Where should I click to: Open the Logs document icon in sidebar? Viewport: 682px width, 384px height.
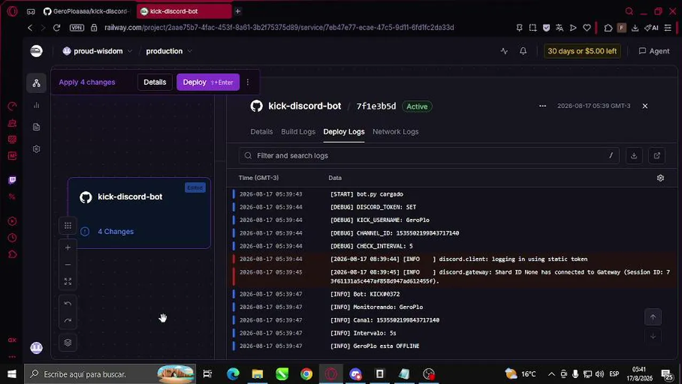click(36, 127)
